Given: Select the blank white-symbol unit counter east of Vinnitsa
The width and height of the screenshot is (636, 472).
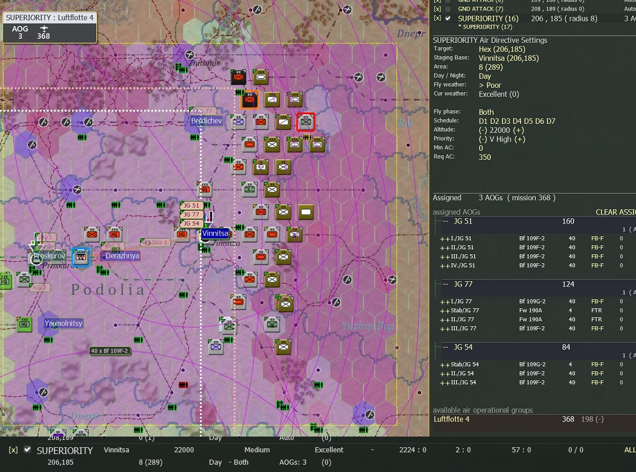Looking at the screenshot, I should tap(306, 212).
